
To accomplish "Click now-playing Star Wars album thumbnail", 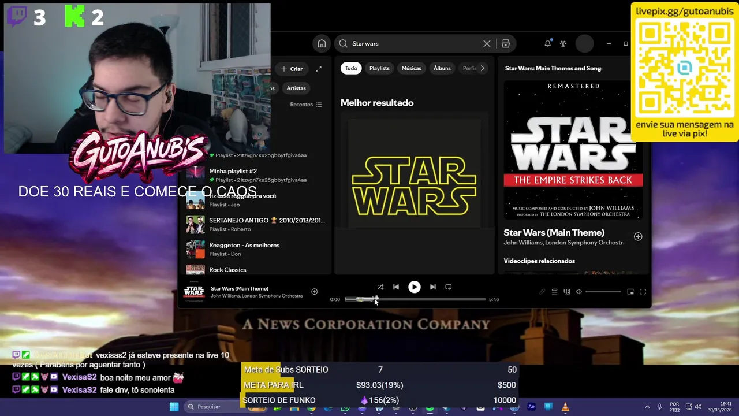I will click(194, 292).
